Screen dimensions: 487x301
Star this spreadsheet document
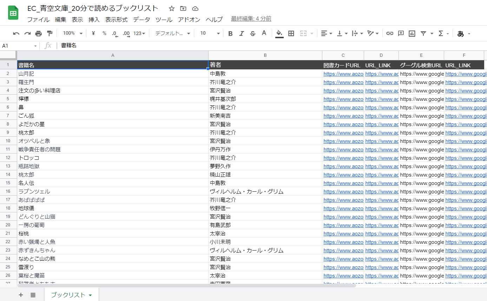tap(171, 8)
